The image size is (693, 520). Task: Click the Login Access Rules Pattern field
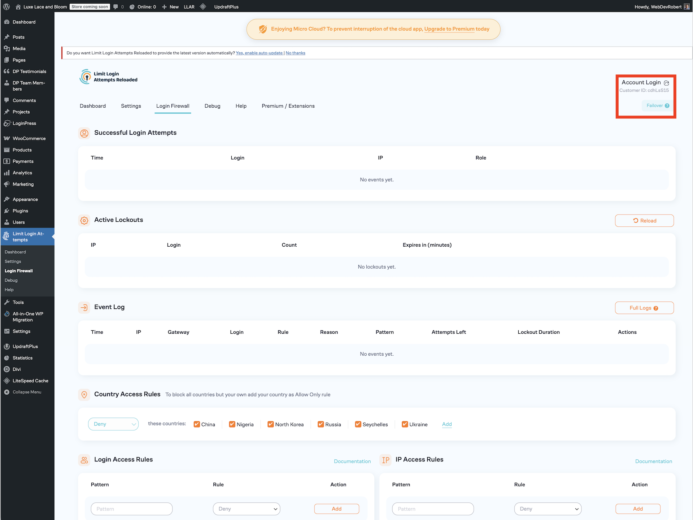click(132, 509)
